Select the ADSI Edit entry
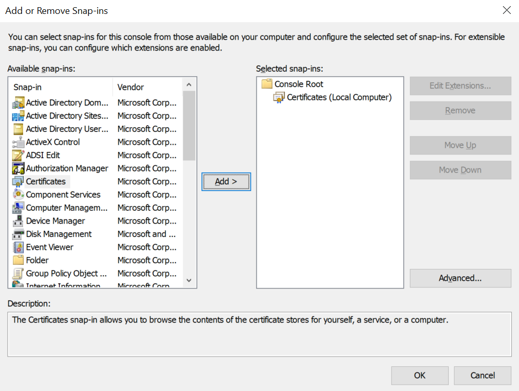 43,155
